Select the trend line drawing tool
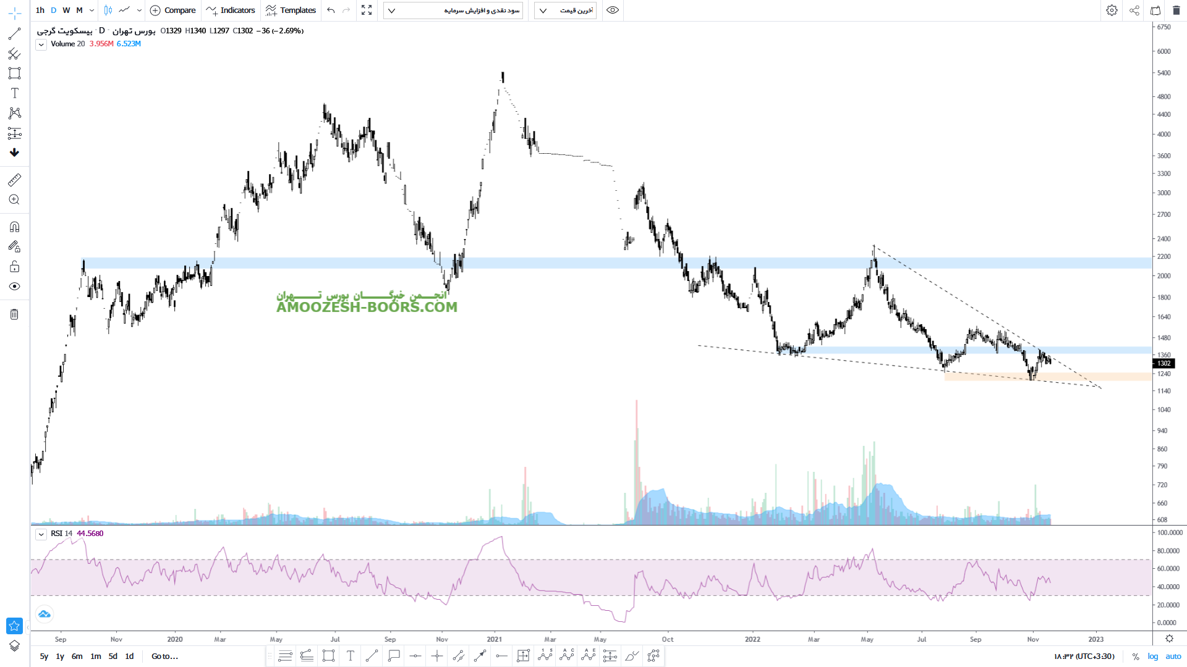This screenshot has width=1187, height=667. pos(14,34)
